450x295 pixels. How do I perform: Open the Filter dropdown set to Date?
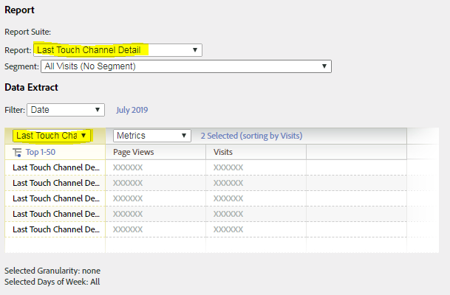coord(66,110)
